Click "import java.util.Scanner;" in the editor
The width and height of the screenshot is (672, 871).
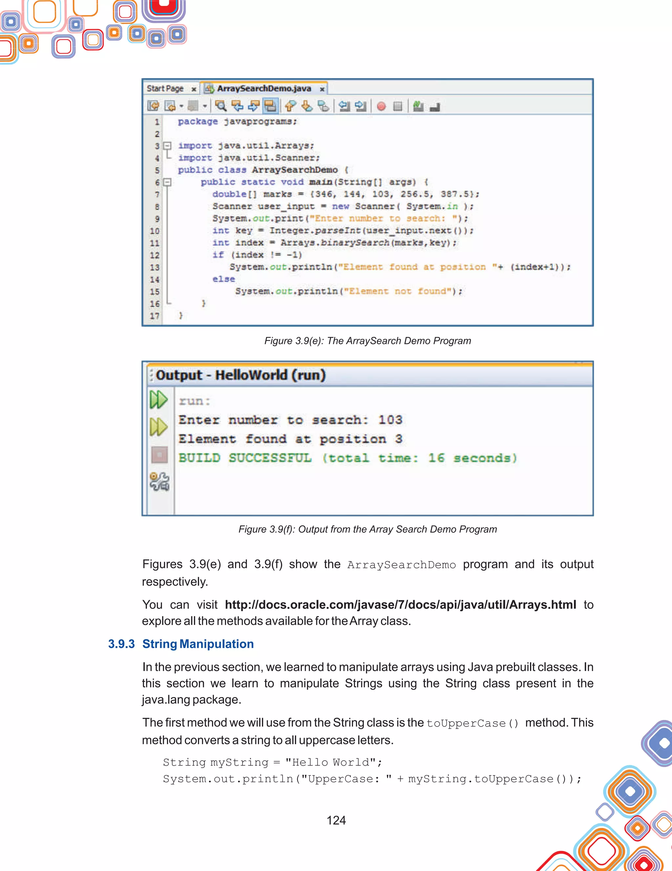click(x=249, y=158)
